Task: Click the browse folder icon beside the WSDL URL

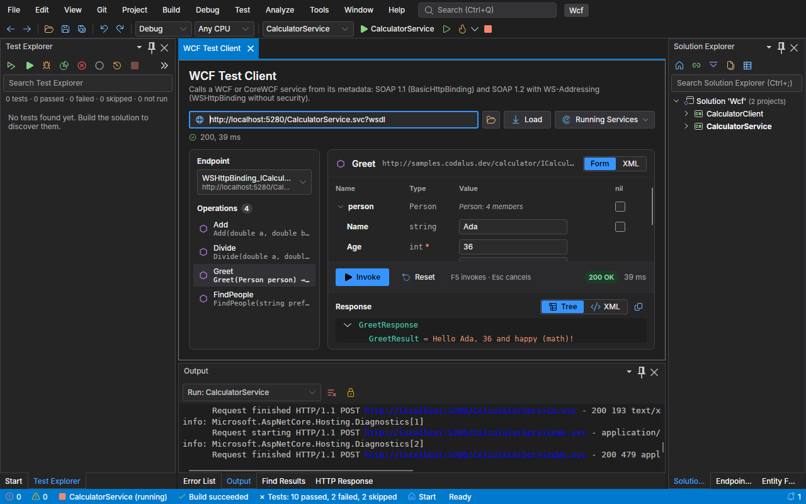Action: [x=491, y=120]
